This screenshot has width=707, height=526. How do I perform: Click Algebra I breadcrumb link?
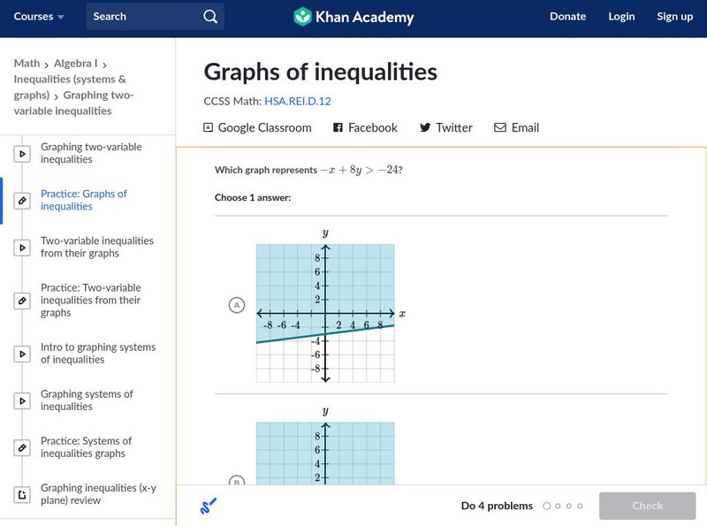tap(75, 64)
